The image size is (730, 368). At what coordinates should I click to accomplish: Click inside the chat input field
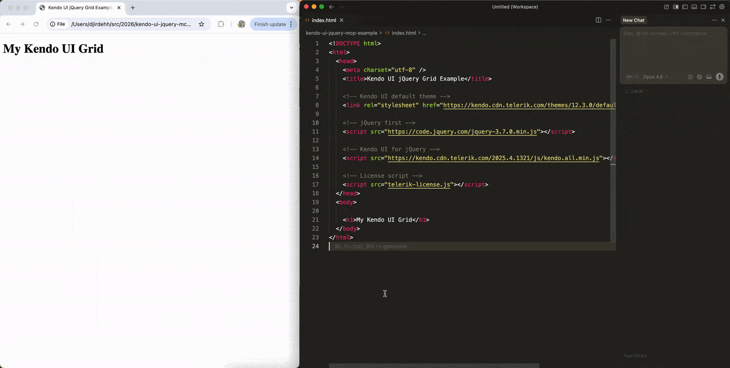tap(672, 49)
